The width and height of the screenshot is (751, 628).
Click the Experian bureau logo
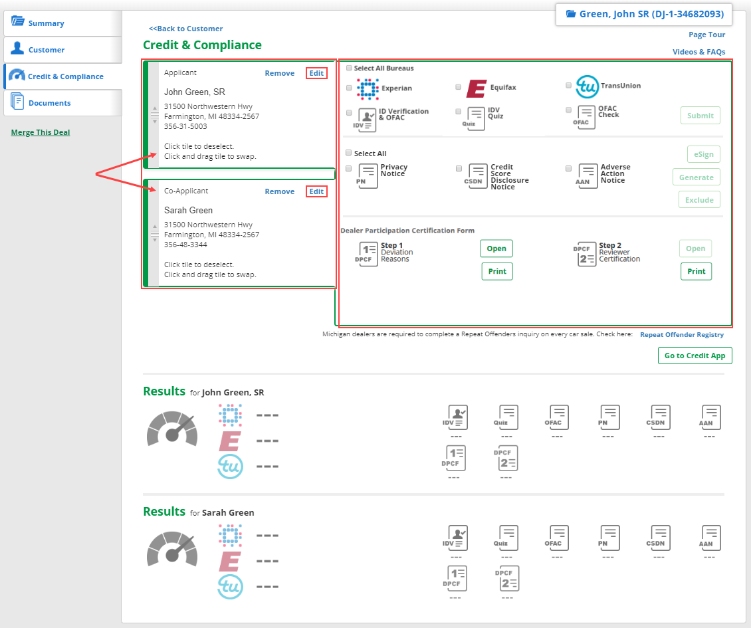(368, 88)
